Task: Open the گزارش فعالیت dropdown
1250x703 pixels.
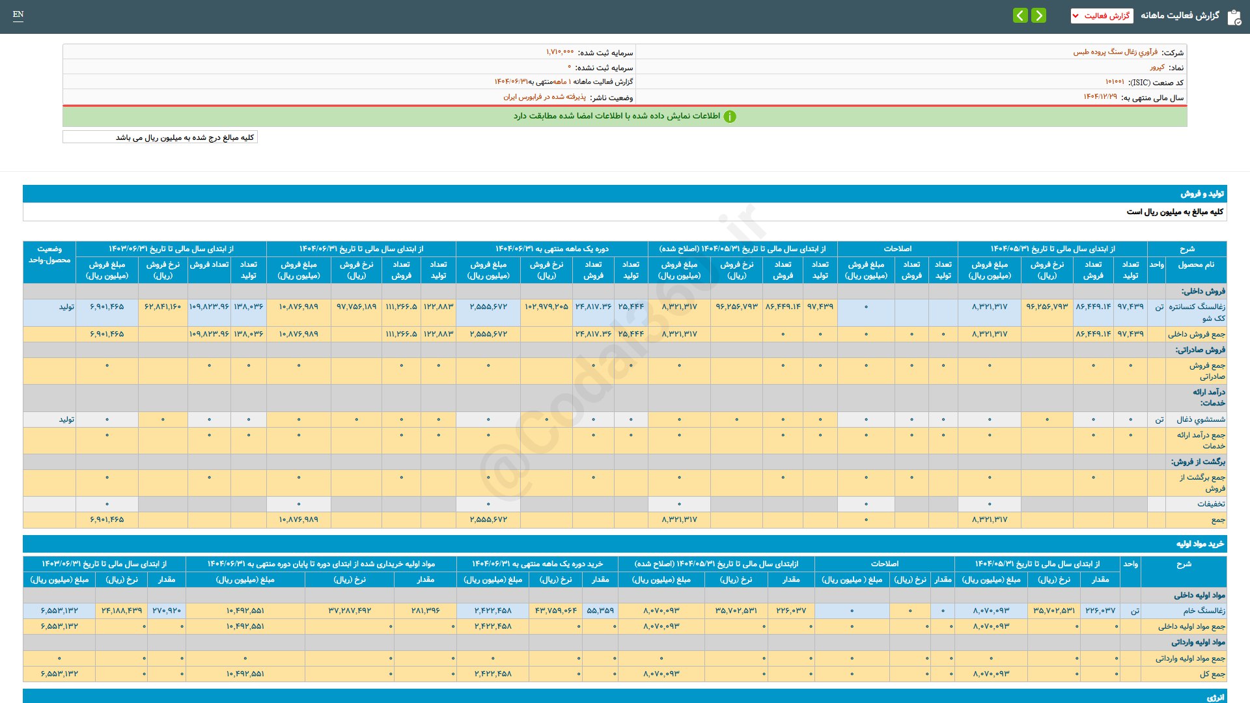Action: (1102, 16)
